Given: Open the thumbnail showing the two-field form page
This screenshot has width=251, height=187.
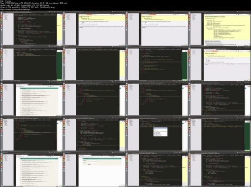Looking at the screenshot, I should (94, 170).
